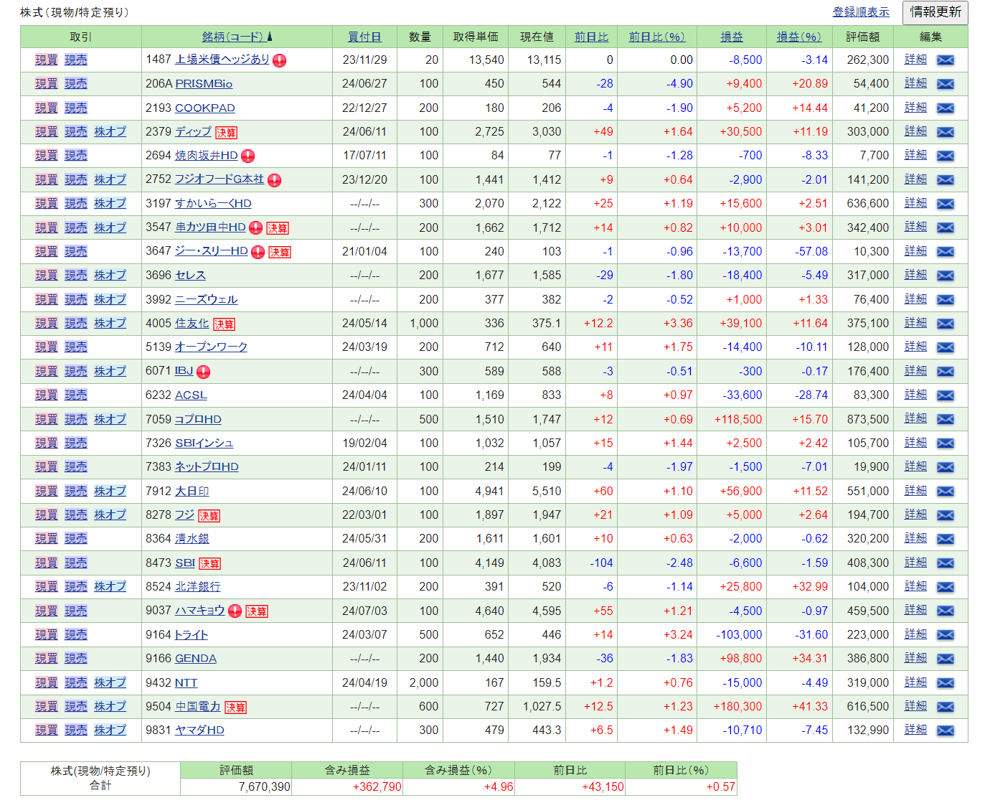Viewport: 990px width, 808px height.
Task: Open the 登録順表示 link
Action: [x=860, y=12]
